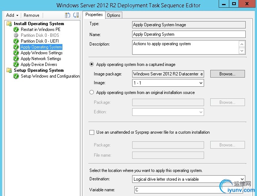This screenshot has height=196, width=257.
Task: Click check icon beside Apply Device Drivers
Action: (x=16, y=64)
